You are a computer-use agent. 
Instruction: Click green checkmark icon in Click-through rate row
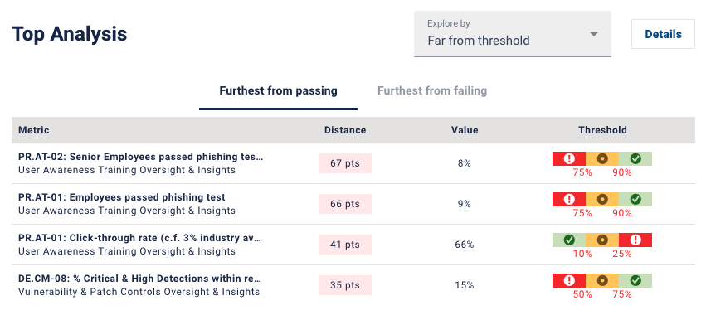569,240
